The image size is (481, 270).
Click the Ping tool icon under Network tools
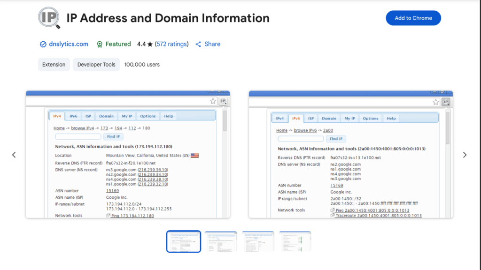(x=108, y=215)
